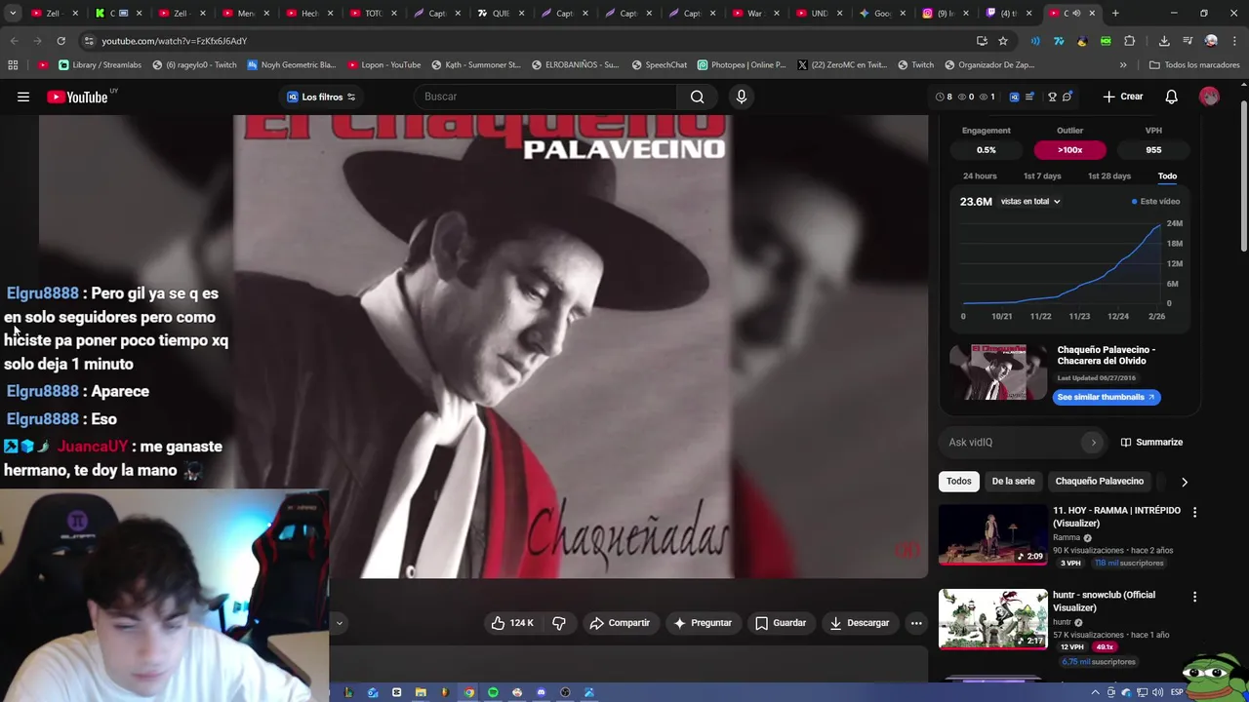Open a new browser tab with plus
1249x702 pixels.
click(x=1115, y=13)
